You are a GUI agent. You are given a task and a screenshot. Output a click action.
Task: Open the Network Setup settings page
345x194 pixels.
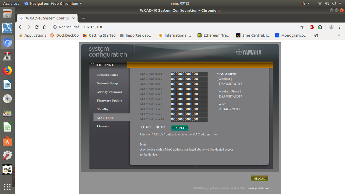(107, 83)
